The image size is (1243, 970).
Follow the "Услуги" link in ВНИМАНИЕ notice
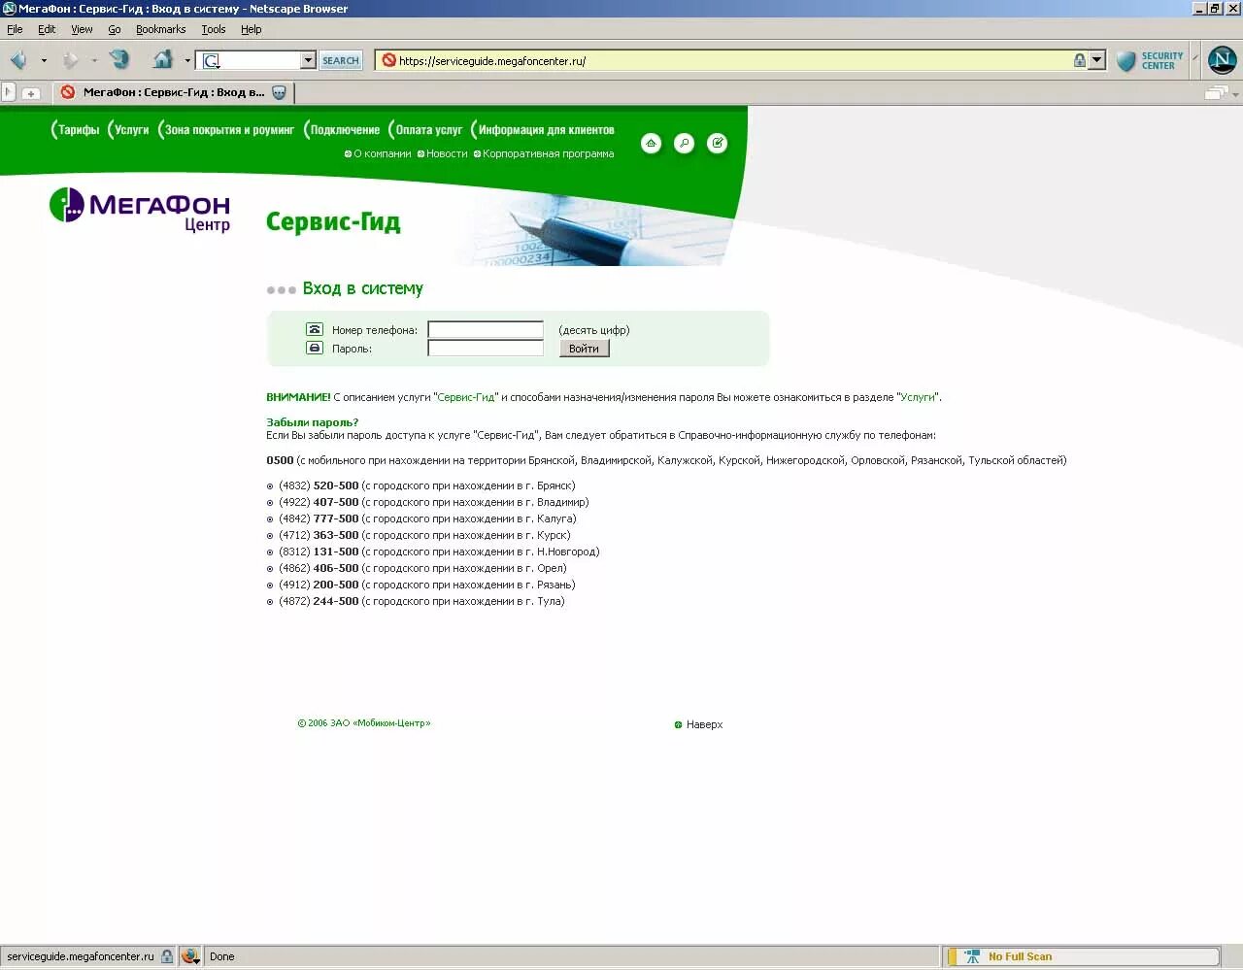click(918, 397)
